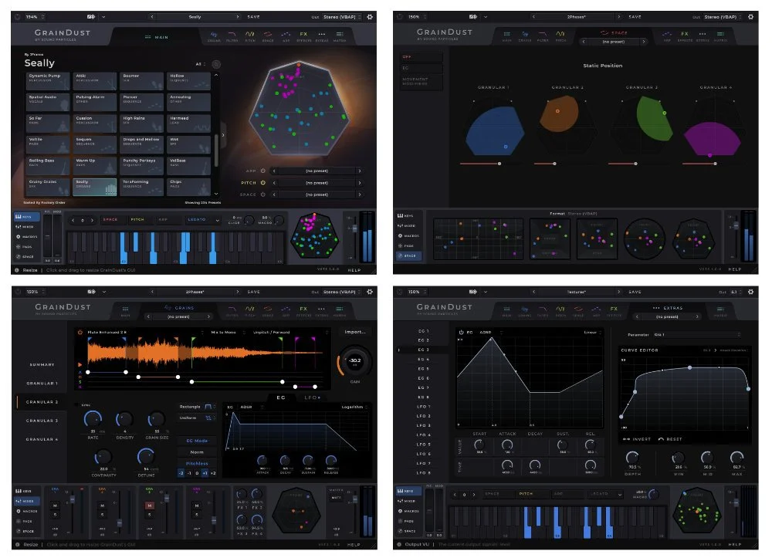772x558 pixels.
Task: Toggle PITCH power button in Sealy window
Action: tap(263, 183)
